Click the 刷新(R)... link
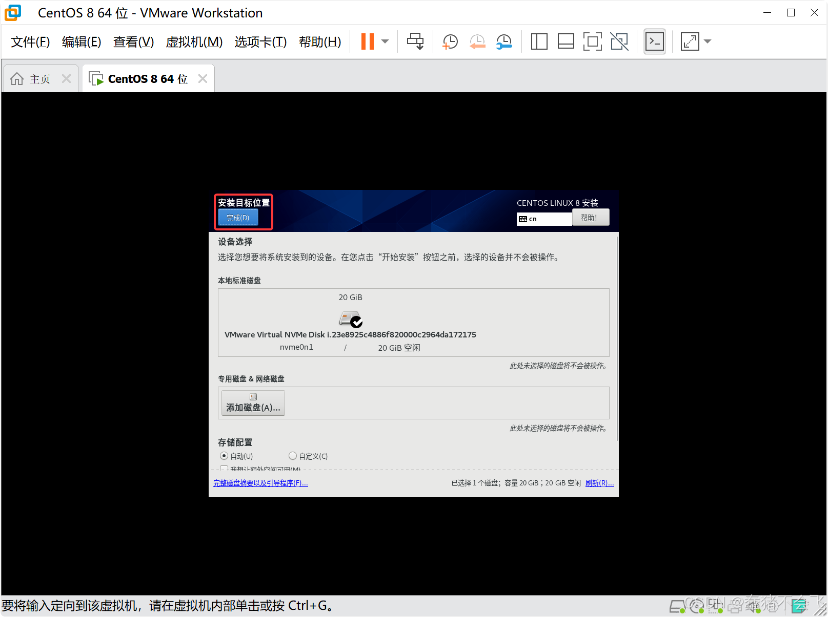Viewport: 828px width, 617px height. 599,483
